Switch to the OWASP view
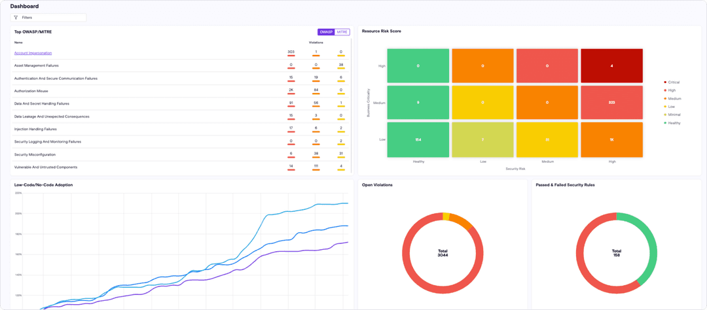Screen dimensions: 707x310 (325, 32)
